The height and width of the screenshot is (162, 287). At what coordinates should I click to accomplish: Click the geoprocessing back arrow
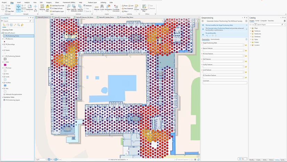pyautogui.click(x=203, y=21)
